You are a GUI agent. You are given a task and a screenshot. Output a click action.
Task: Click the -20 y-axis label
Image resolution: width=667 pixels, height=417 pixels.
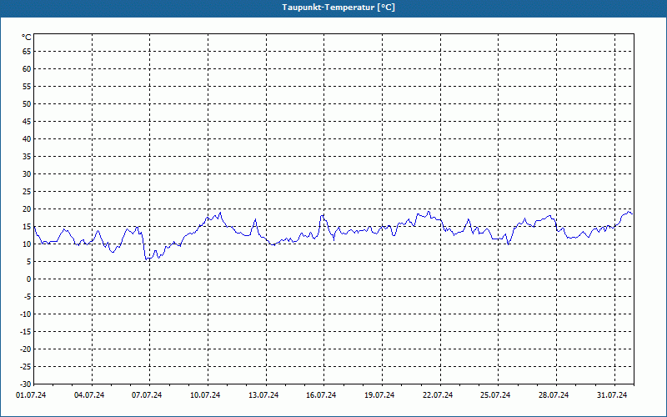pos(26,349)
